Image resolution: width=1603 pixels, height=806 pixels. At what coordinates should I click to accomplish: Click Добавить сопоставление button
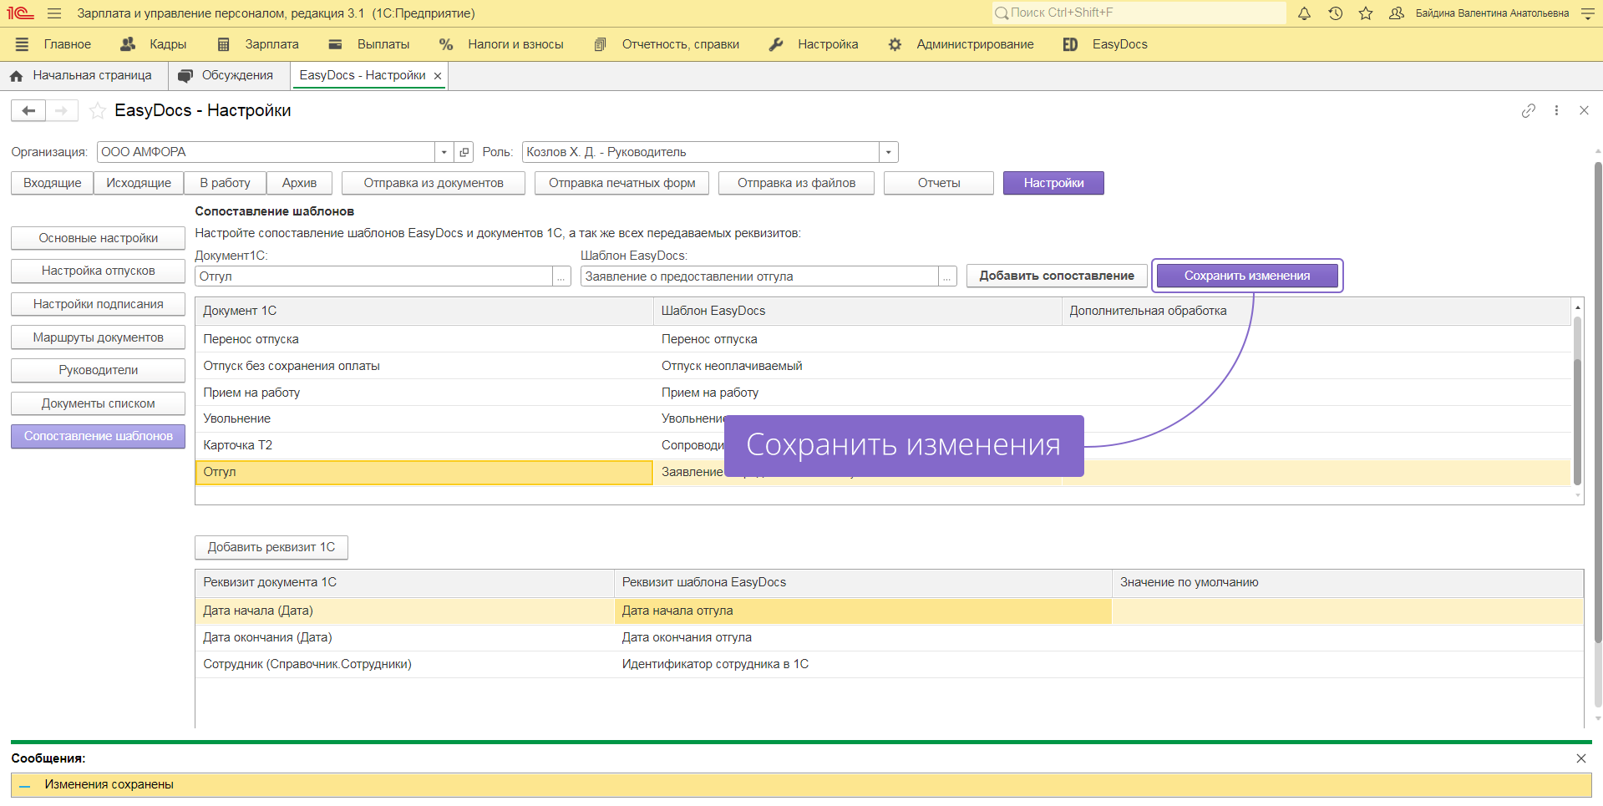pyautogui.click(x=1056, y=276)
